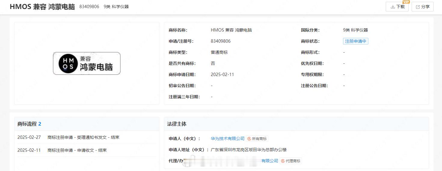
Task: Click flow row 2025-02-27 受理通知书发文
Action: coord(87,137)
